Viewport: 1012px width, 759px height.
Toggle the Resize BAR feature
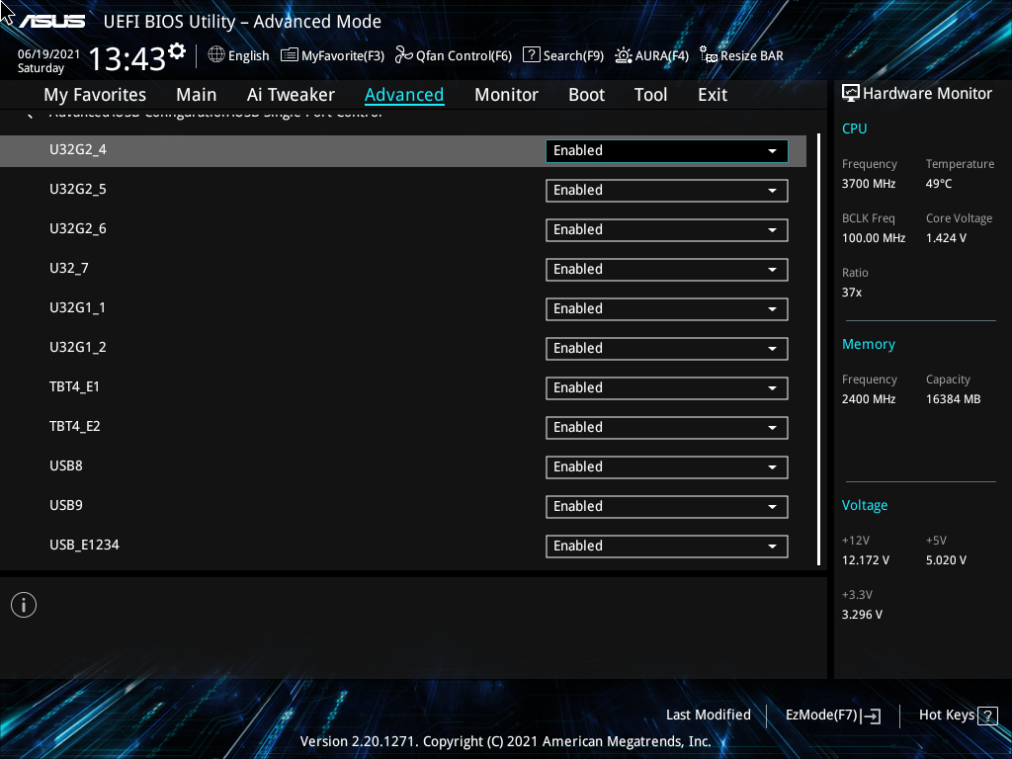[x=740, y=55]
